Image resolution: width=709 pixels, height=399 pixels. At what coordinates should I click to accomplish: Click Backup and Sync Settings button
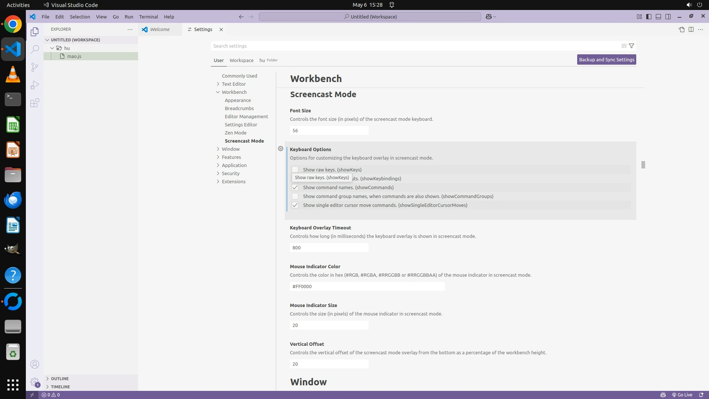pyautogui.click(x=606, y=59)
